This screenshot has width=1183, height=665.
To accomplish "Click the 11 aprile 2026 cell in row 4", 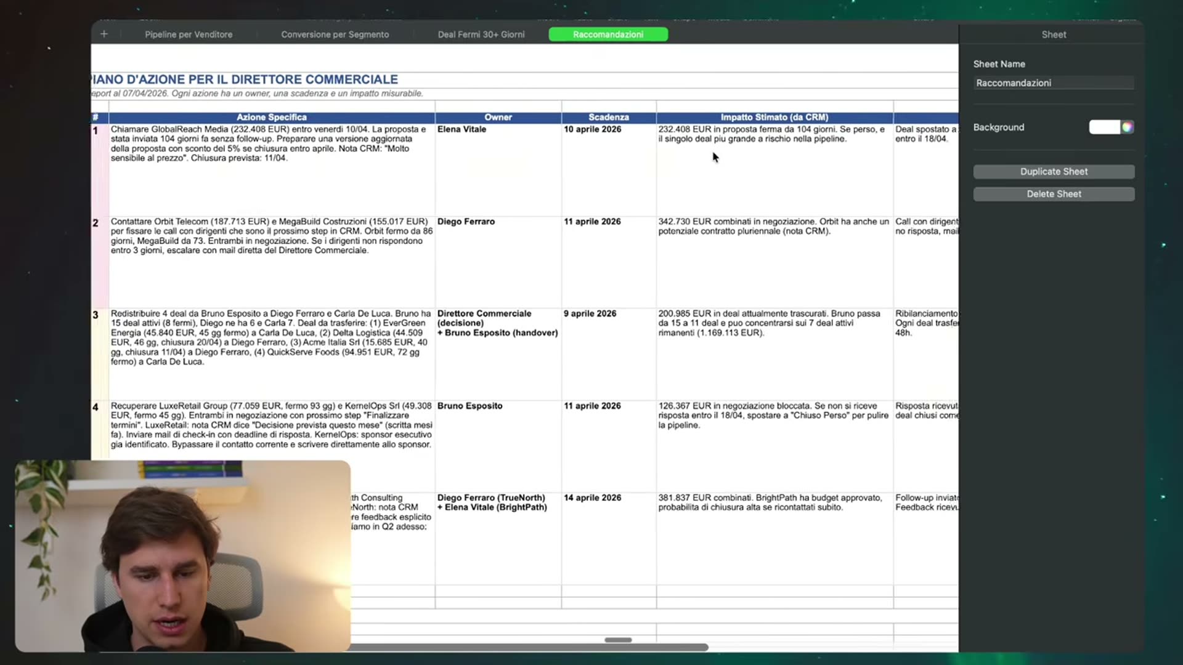I will [609, 446].
